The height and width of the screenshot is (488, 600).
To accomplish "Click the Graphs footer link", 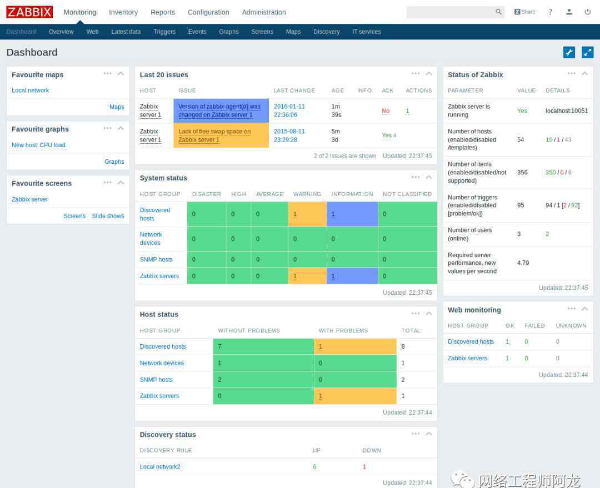I will coord(114,162).
